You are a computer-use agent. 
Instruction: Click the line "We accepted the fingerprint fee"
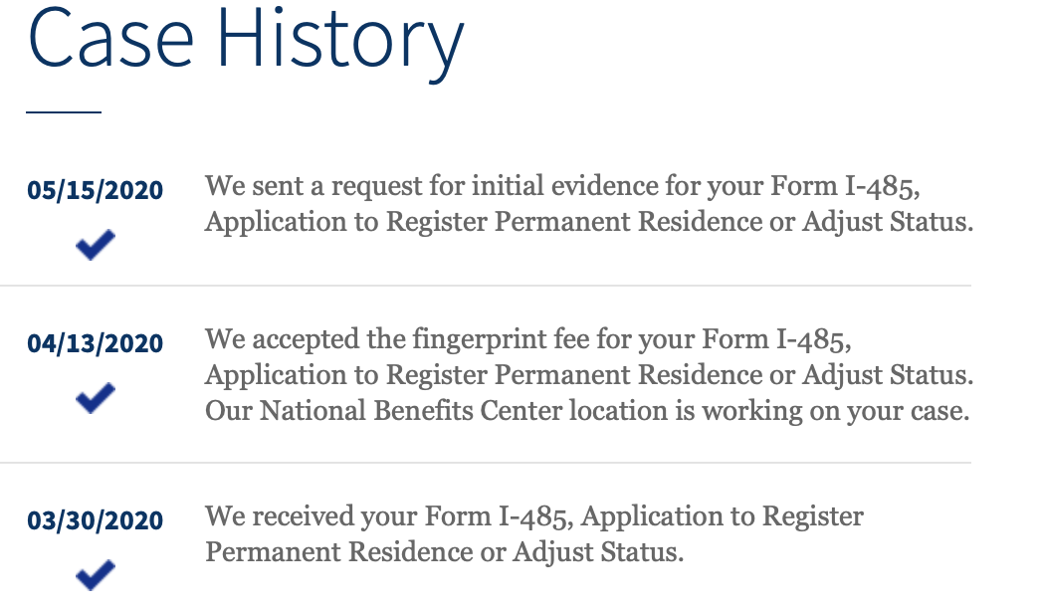527,340
